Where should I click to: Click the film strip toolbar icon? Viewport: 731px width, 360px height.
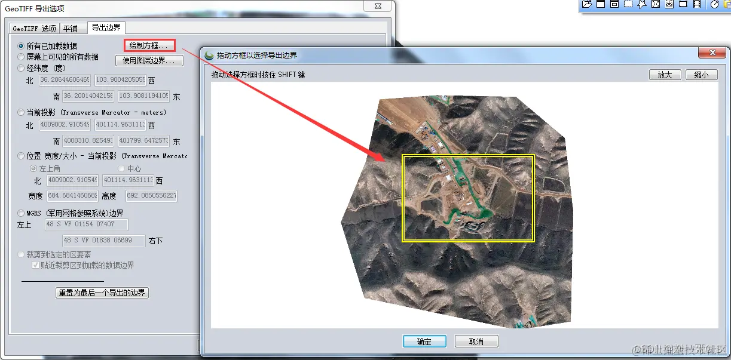point(697,4)
